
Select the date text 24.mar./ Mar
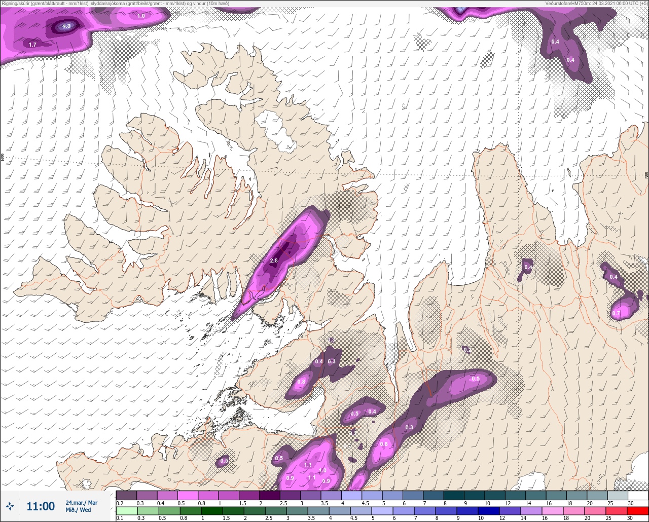[x=81, y=503]
